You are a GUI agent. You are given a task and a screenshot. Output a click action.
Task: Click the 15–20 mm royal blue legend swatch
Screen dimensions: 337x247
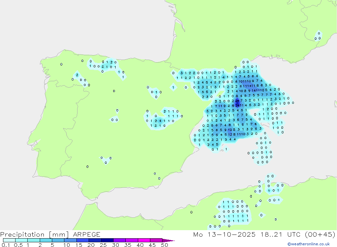pyautogui.click(x=83, y=240)
